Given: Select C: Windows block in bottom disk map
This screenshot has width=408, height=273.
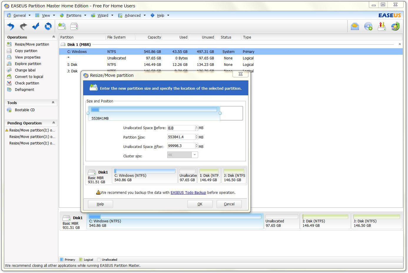Looking at the screenshot, I should point(175,221).
